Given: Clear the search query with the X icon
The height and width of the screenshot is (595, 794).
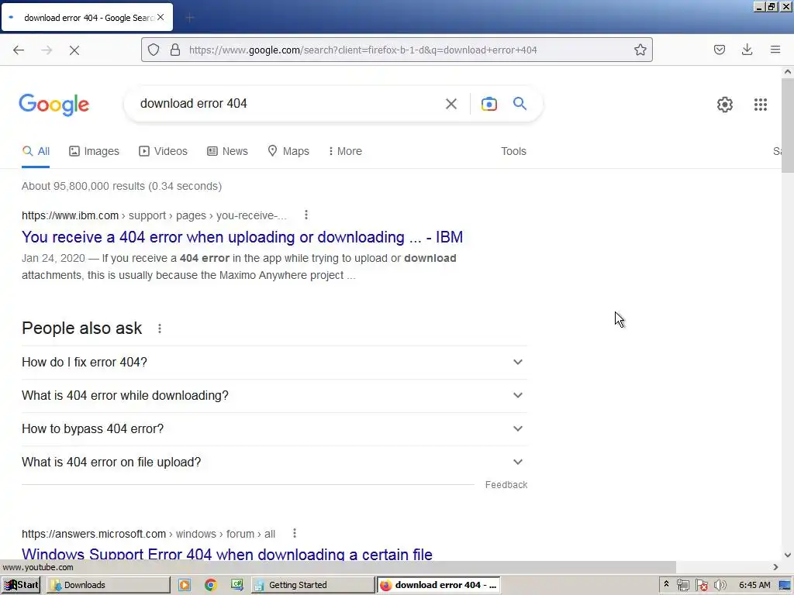Looking at the screenshot, I should (451, 104).
